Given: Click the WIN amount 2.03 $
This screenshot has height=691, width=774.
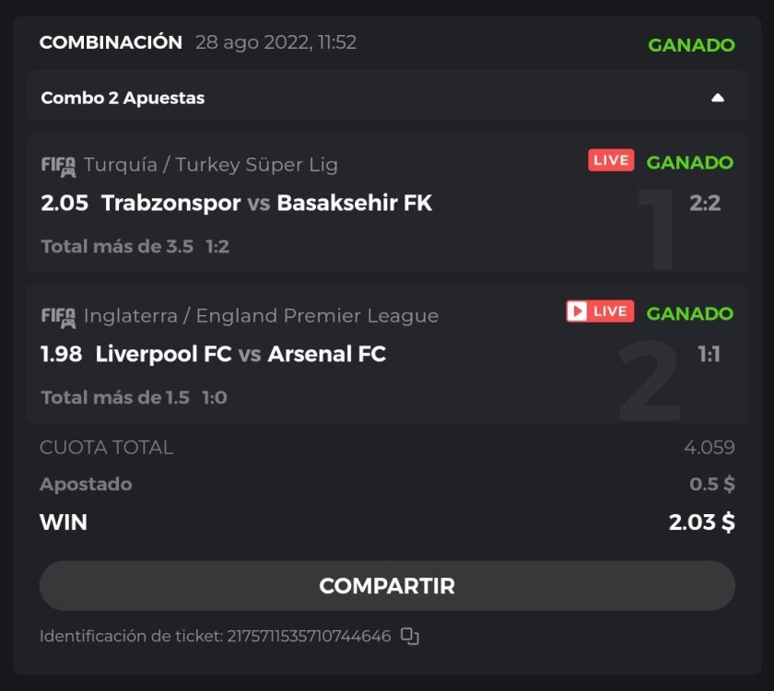Looking at the screenshot, I should pyautogui.click(x=701, y=522).
